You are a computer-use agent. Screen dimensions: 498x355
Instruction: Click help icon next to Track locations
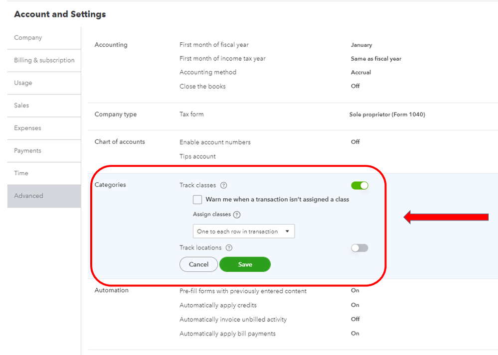point(229,248)
